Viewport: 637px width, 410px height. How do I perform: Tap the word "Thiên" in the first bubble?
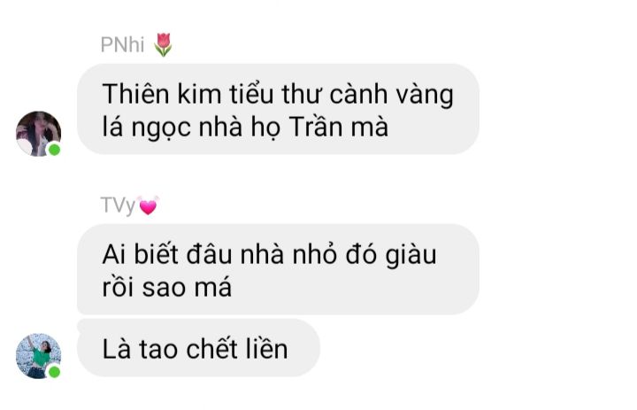pos(135,94)
